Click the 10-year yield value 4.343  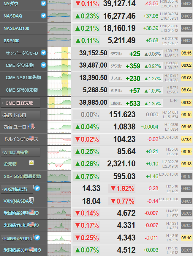click(x=126, y=238)
